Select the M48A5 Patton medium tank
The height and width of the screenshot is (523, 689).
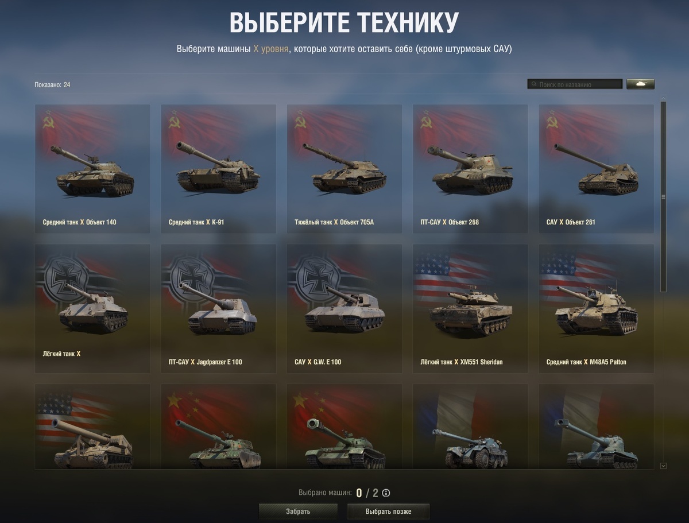[x=596, y=309]
